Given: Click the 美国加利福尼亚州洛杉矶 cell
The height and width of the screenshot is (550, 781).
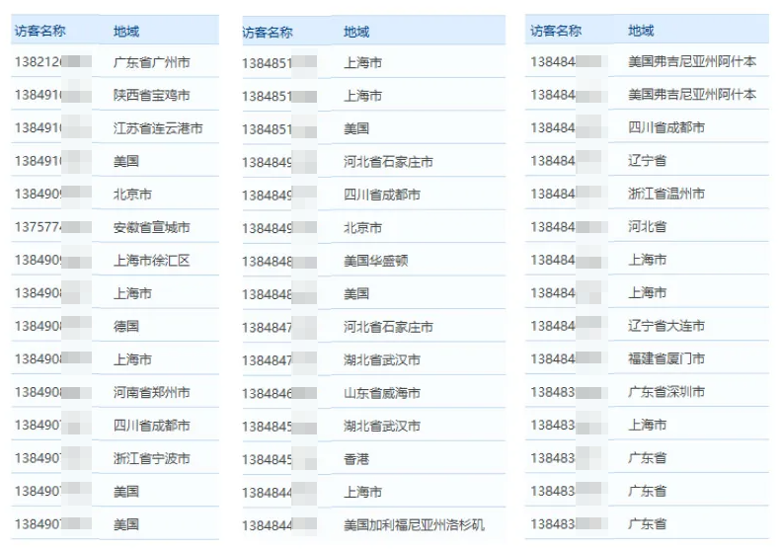Looking at the screenshot, I should point(414,525).
